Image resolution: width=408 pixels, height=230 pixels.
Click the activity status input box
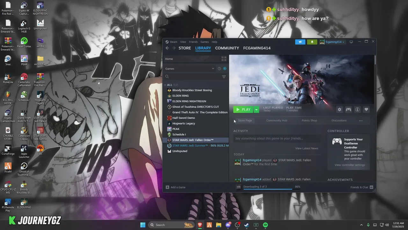277,138
